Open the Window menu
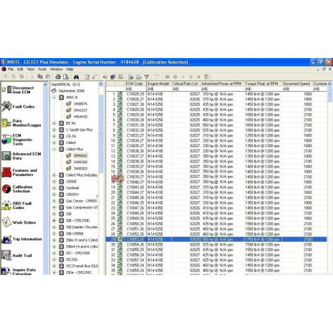 click(x=56, y=69)
